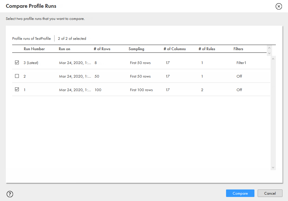Click run 3's Run on date cell
Screen dimensions: 288x201
click(x=75, y=63)
